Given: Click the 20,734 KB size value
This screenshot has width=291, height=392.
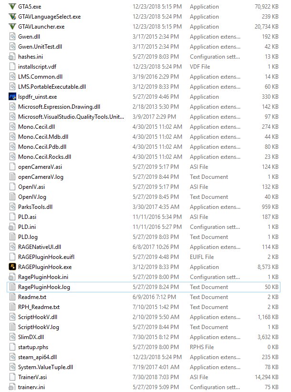Looking at the screenshot, I should click(267, 27).
